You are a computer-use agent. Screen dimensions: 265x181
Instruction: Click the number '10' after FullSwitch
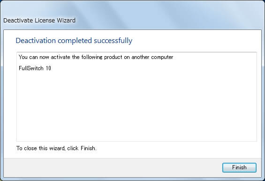48,68
